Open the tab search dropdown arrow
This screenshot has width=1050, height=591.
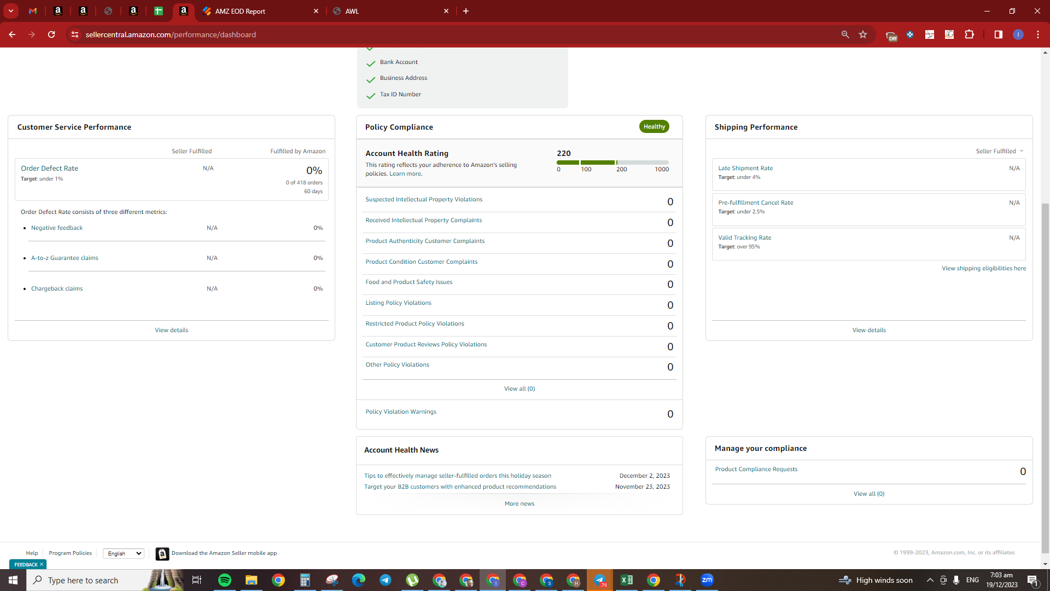10,11
